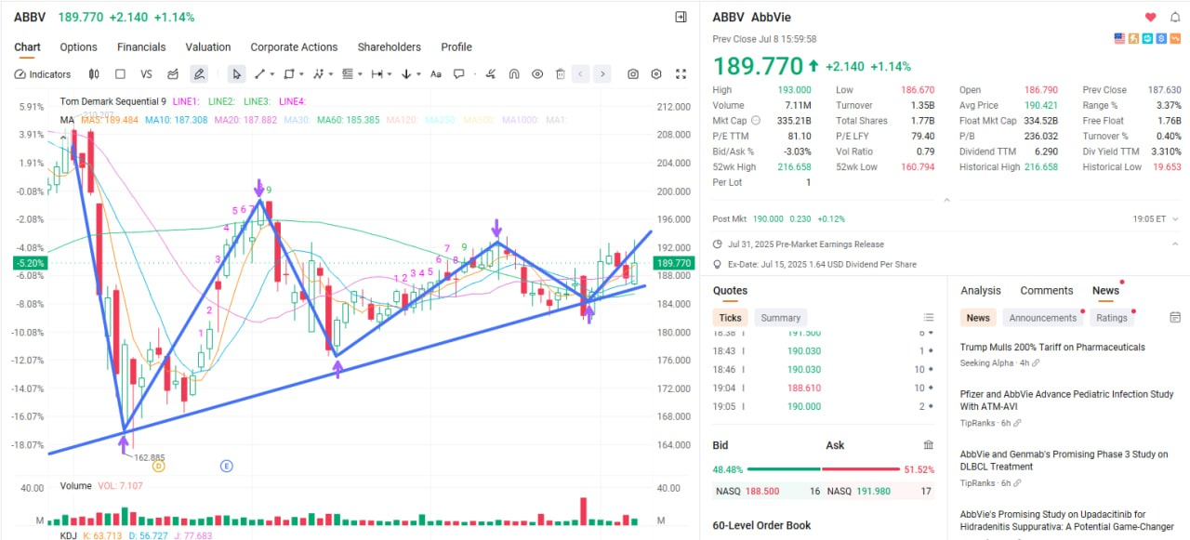Open the Valuation tab
Screen dimensions: 1190x540
point(208,47)
